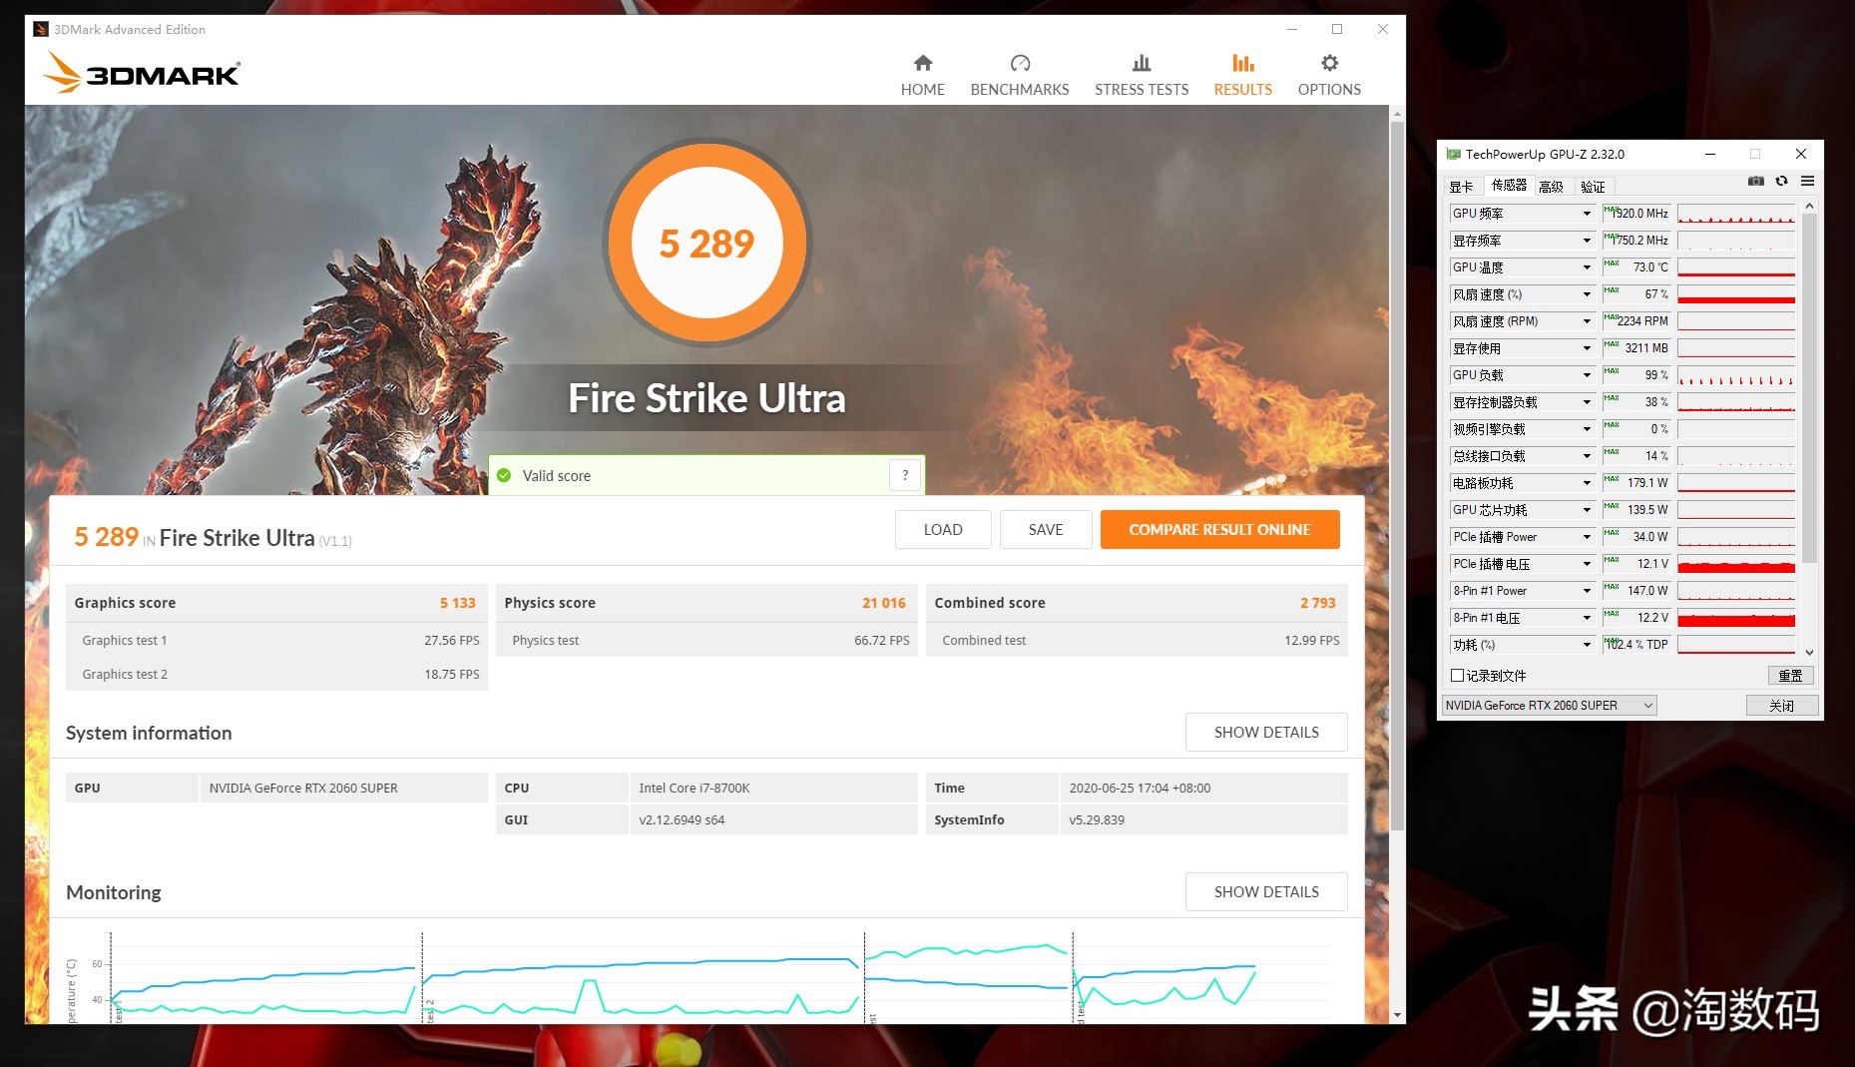The height and width of the screenshot is (1067, 1855).
Task: Open the OPTIONS section
Action: [x=1329, y=75]
